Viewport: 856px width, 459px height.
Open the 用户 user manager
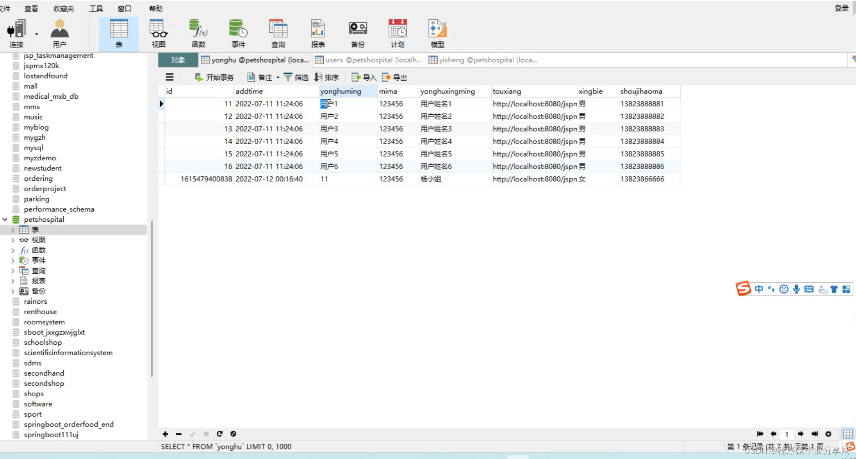click(60, 33)
